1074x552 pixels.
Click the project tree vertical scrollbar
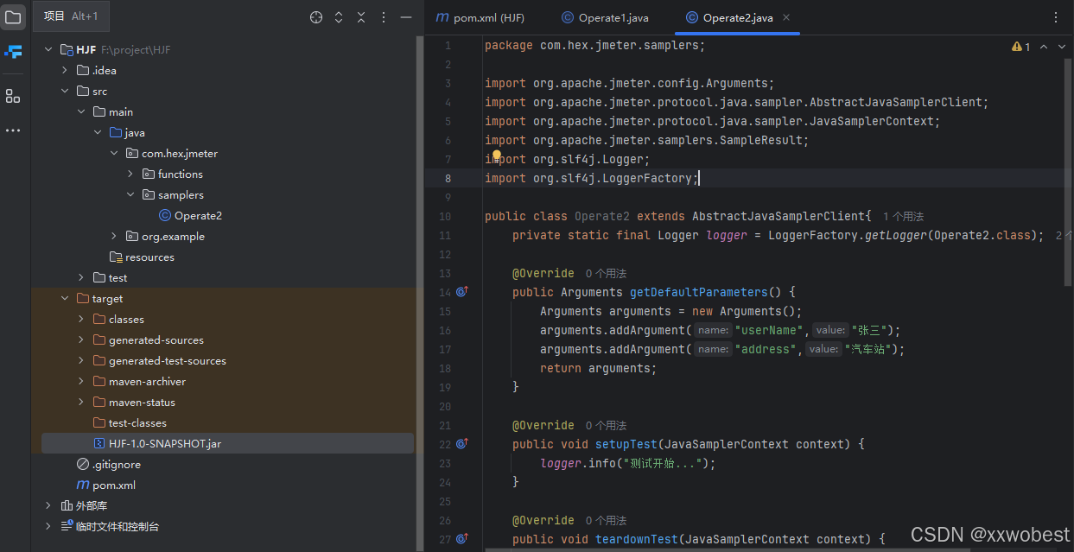(x=420, y=294)
